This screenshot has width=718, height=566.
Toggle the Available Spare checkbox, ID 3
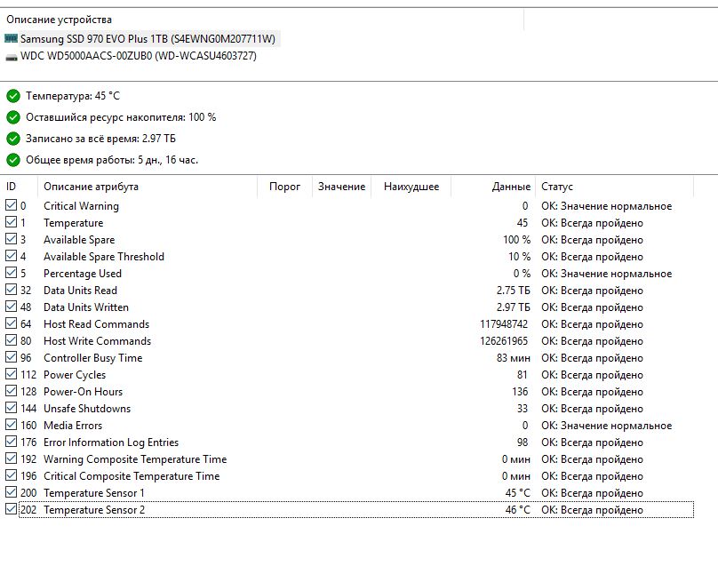(11, 239)
